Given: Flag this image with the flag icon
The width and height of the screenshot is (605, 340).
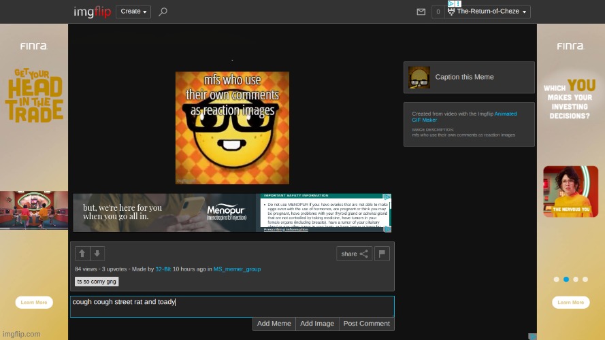Looking at the screenshot, I should point(382,254).
